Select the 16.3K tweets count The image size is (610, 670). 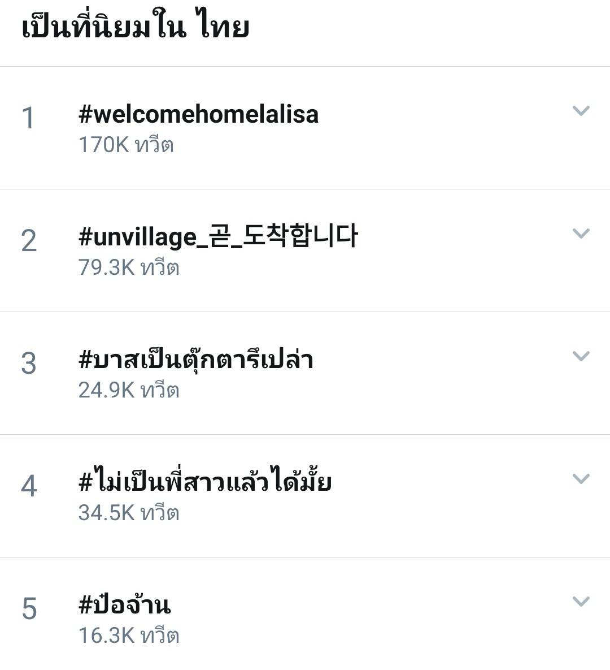tap(129, 635)
